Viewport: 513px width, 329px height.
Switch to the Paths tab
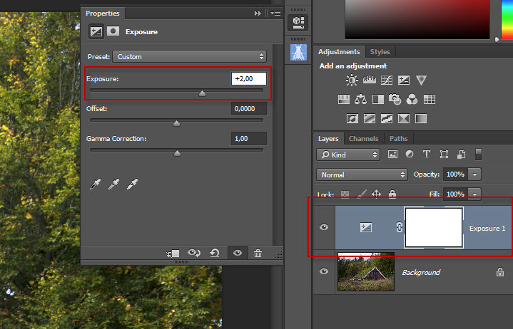[x=399, y=138]
